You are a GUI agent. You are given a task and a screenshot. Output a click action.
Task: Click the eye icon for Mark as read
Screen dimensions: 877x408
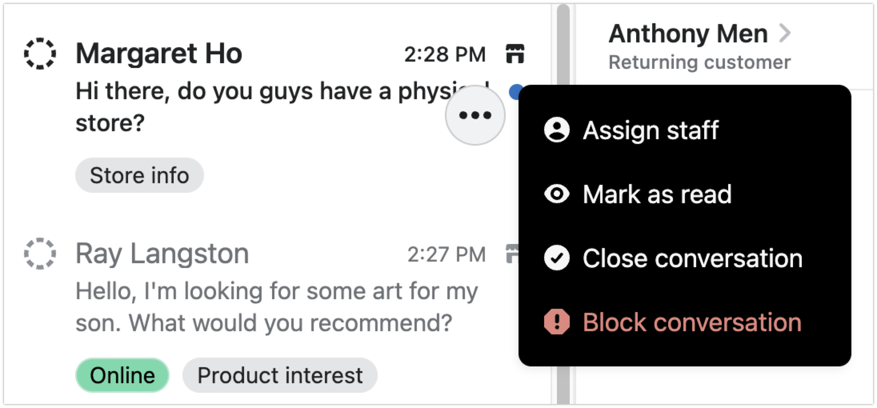[557, 194]
